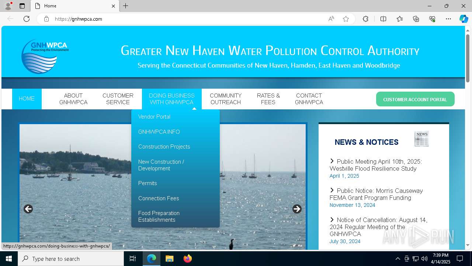Viewport: 472px width, 266px height.
Task: Open Westville Flood Resilience Study notice
Action: click(376, 165)
